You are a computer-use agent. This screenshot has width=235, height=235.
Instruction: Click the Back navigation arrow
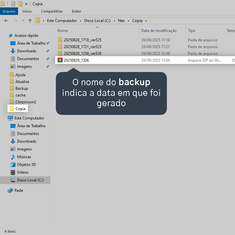[x=6, y=21]
